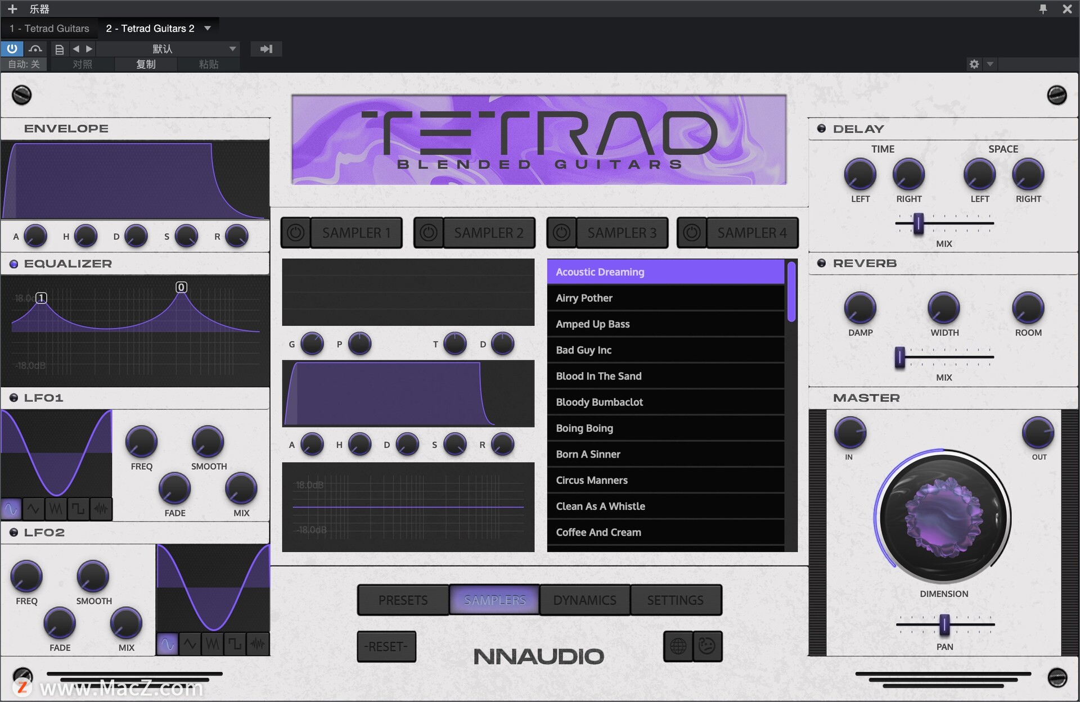The image size is (1080, 702).
Task: Click the Delay MIX slider handle
Action: tap(919, 223)
